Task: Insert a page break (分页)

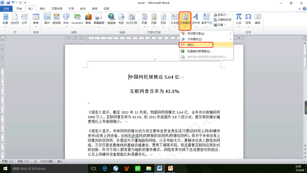Action: pyautogui.click(x=24, y=19)
